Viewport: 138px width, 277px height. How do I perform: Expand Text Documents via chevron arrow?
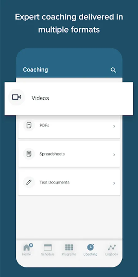coord(114,183)
